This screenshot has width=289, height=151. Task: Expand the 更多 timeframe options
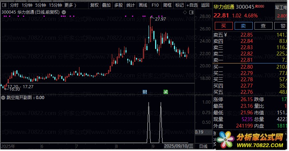pyautogui.click(x=70, y=5)
